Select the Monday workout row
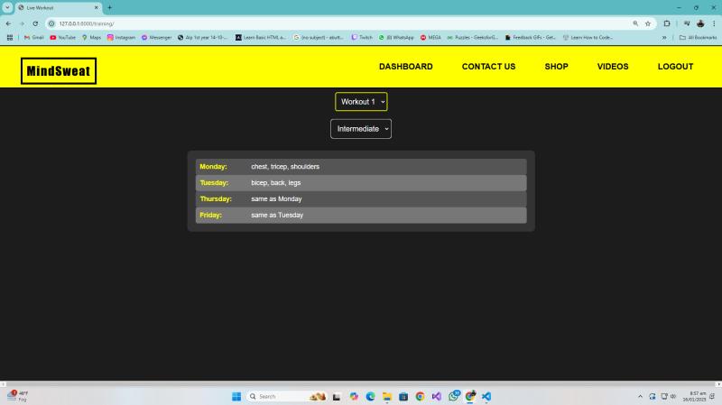722x405 pixels. click(x=361, y=167)
